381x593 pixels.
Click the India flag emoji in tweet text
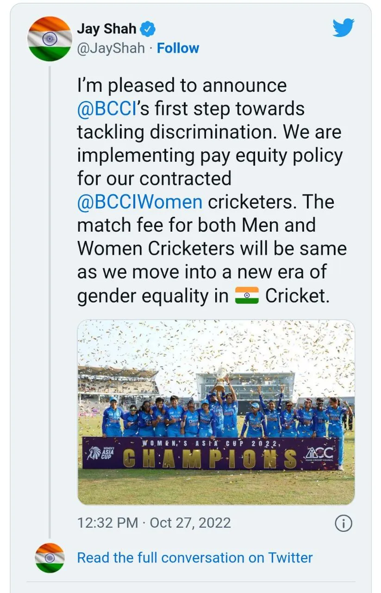[248, 294]
